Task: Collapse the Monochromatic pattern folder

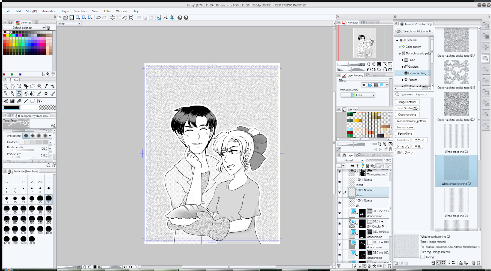Action: [400, 54]
